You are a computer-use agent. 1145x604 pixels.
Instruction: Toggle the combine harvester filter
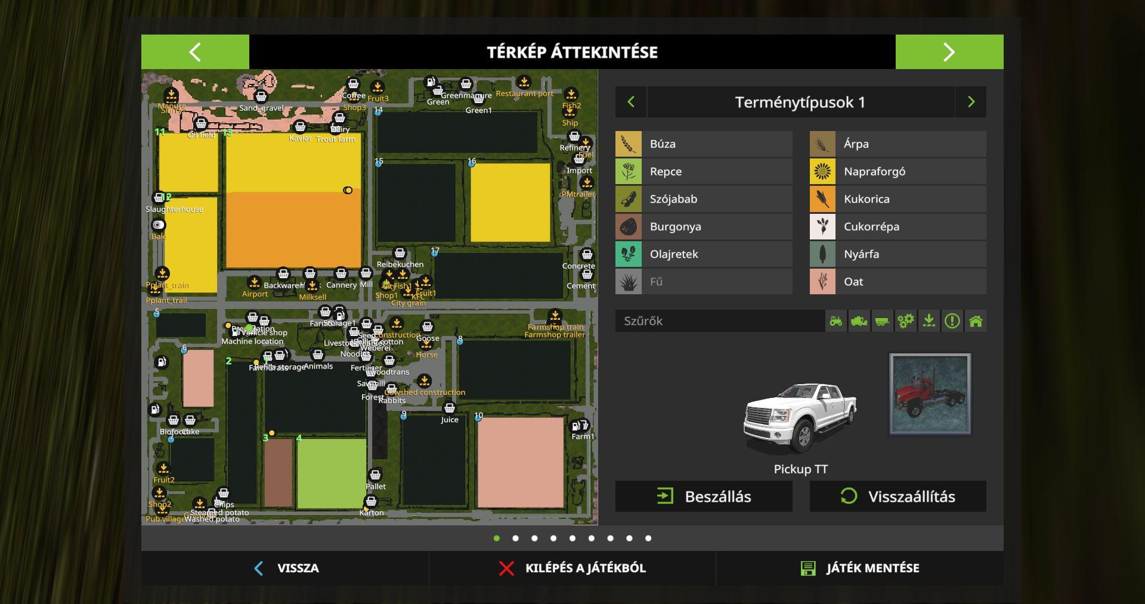859,321
